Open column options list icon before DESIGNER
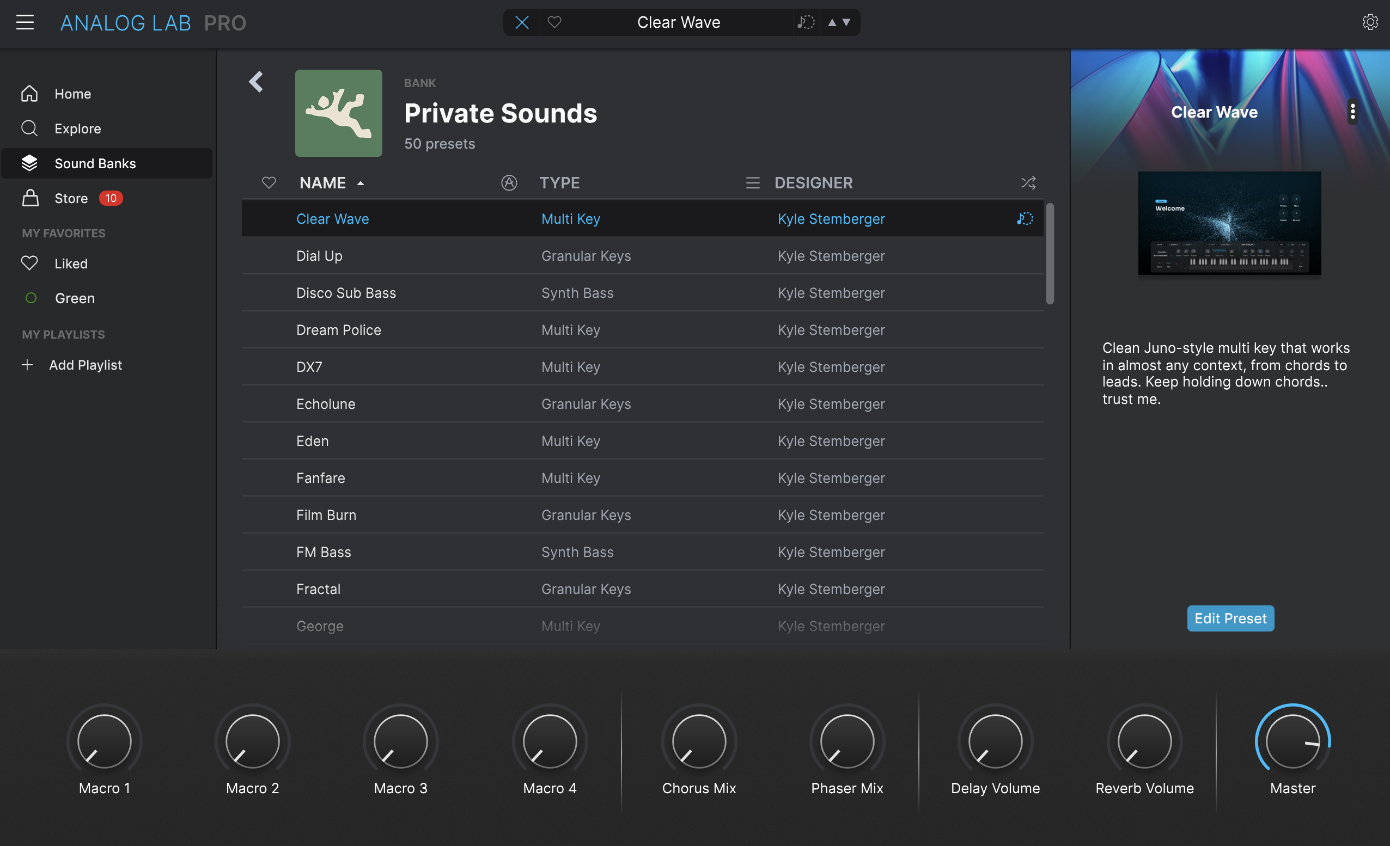 point(753,183)
